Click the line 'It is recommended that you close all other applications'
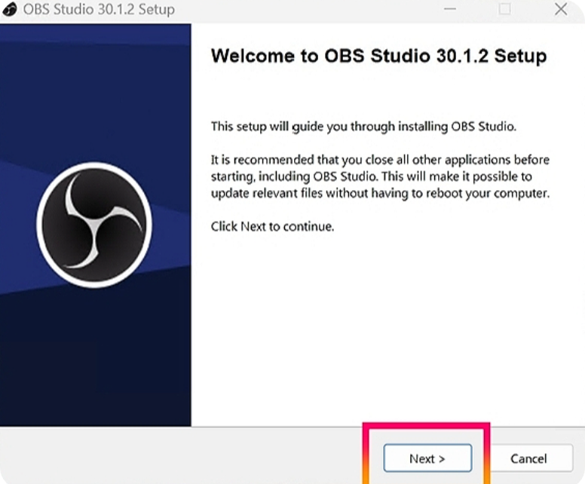Screen dimensions: 585x484 [361, 160]
